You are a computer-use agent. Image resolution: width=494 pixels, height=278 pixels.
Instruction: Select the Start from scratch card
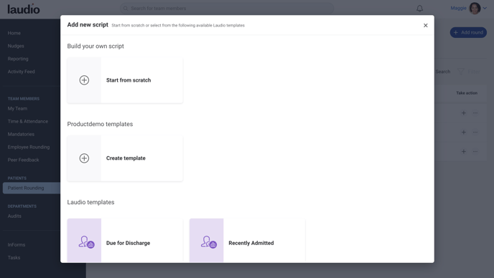coord(125,80)
